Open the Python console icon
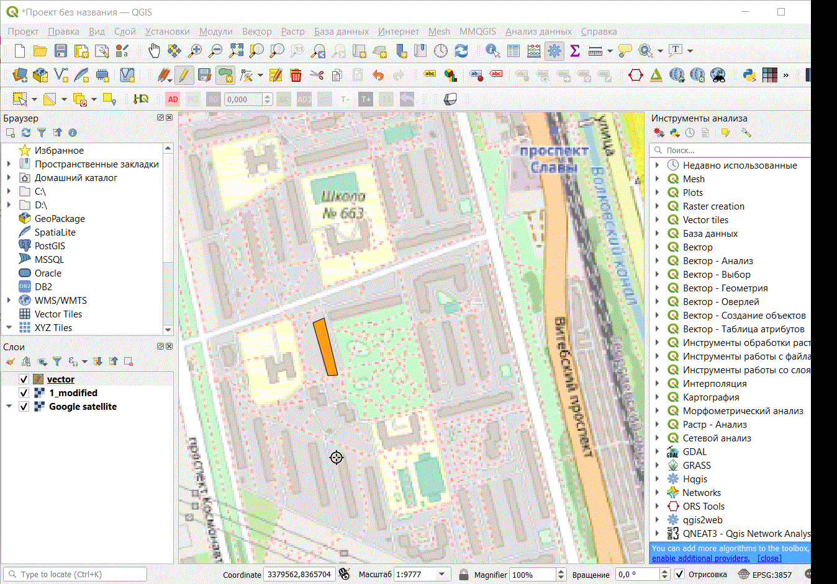Screen dimensions: 837x584 pyautogui.click(x=749, y=75)
